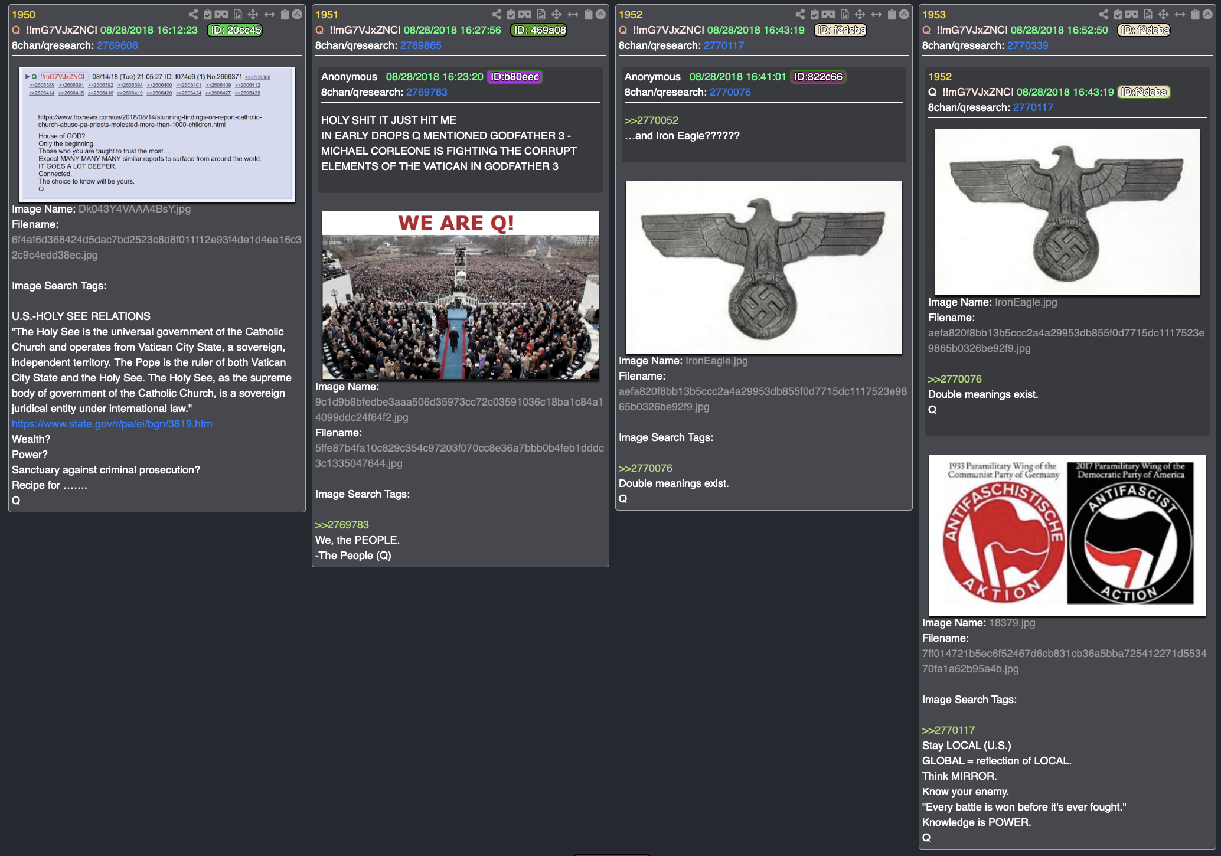Click the plain clipboard icon on post 1951
The height and width of the screenshot is (856, 1221).
point(588,14)
